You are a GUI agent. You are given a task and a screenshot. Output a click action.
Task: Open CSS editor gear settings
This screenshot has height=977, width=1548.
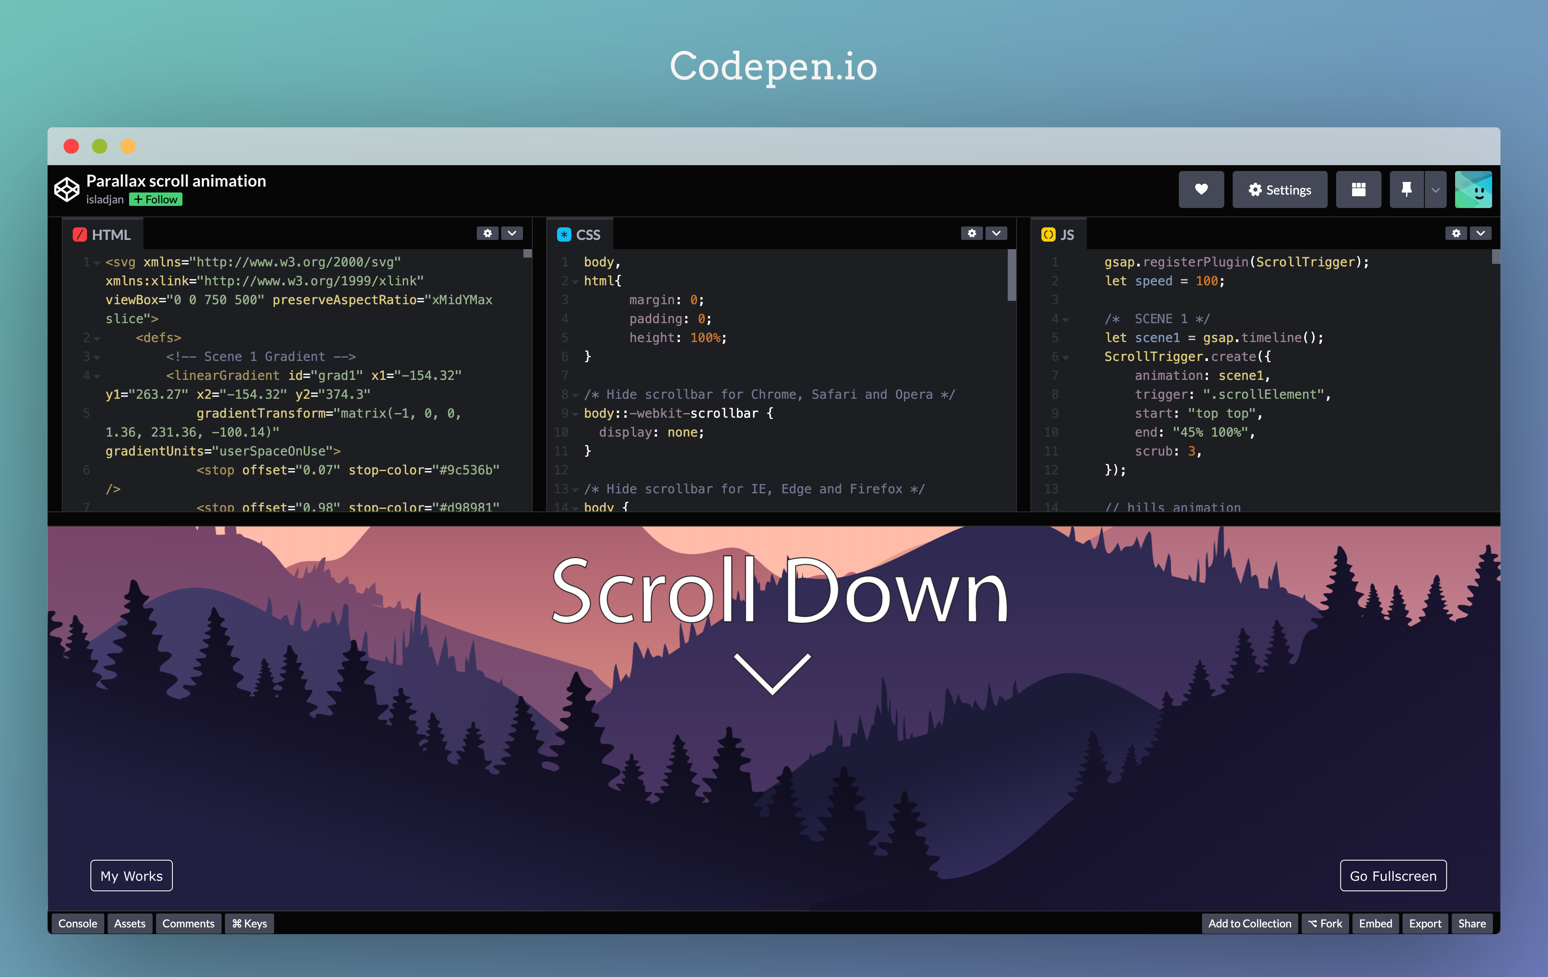pos(971,233)
